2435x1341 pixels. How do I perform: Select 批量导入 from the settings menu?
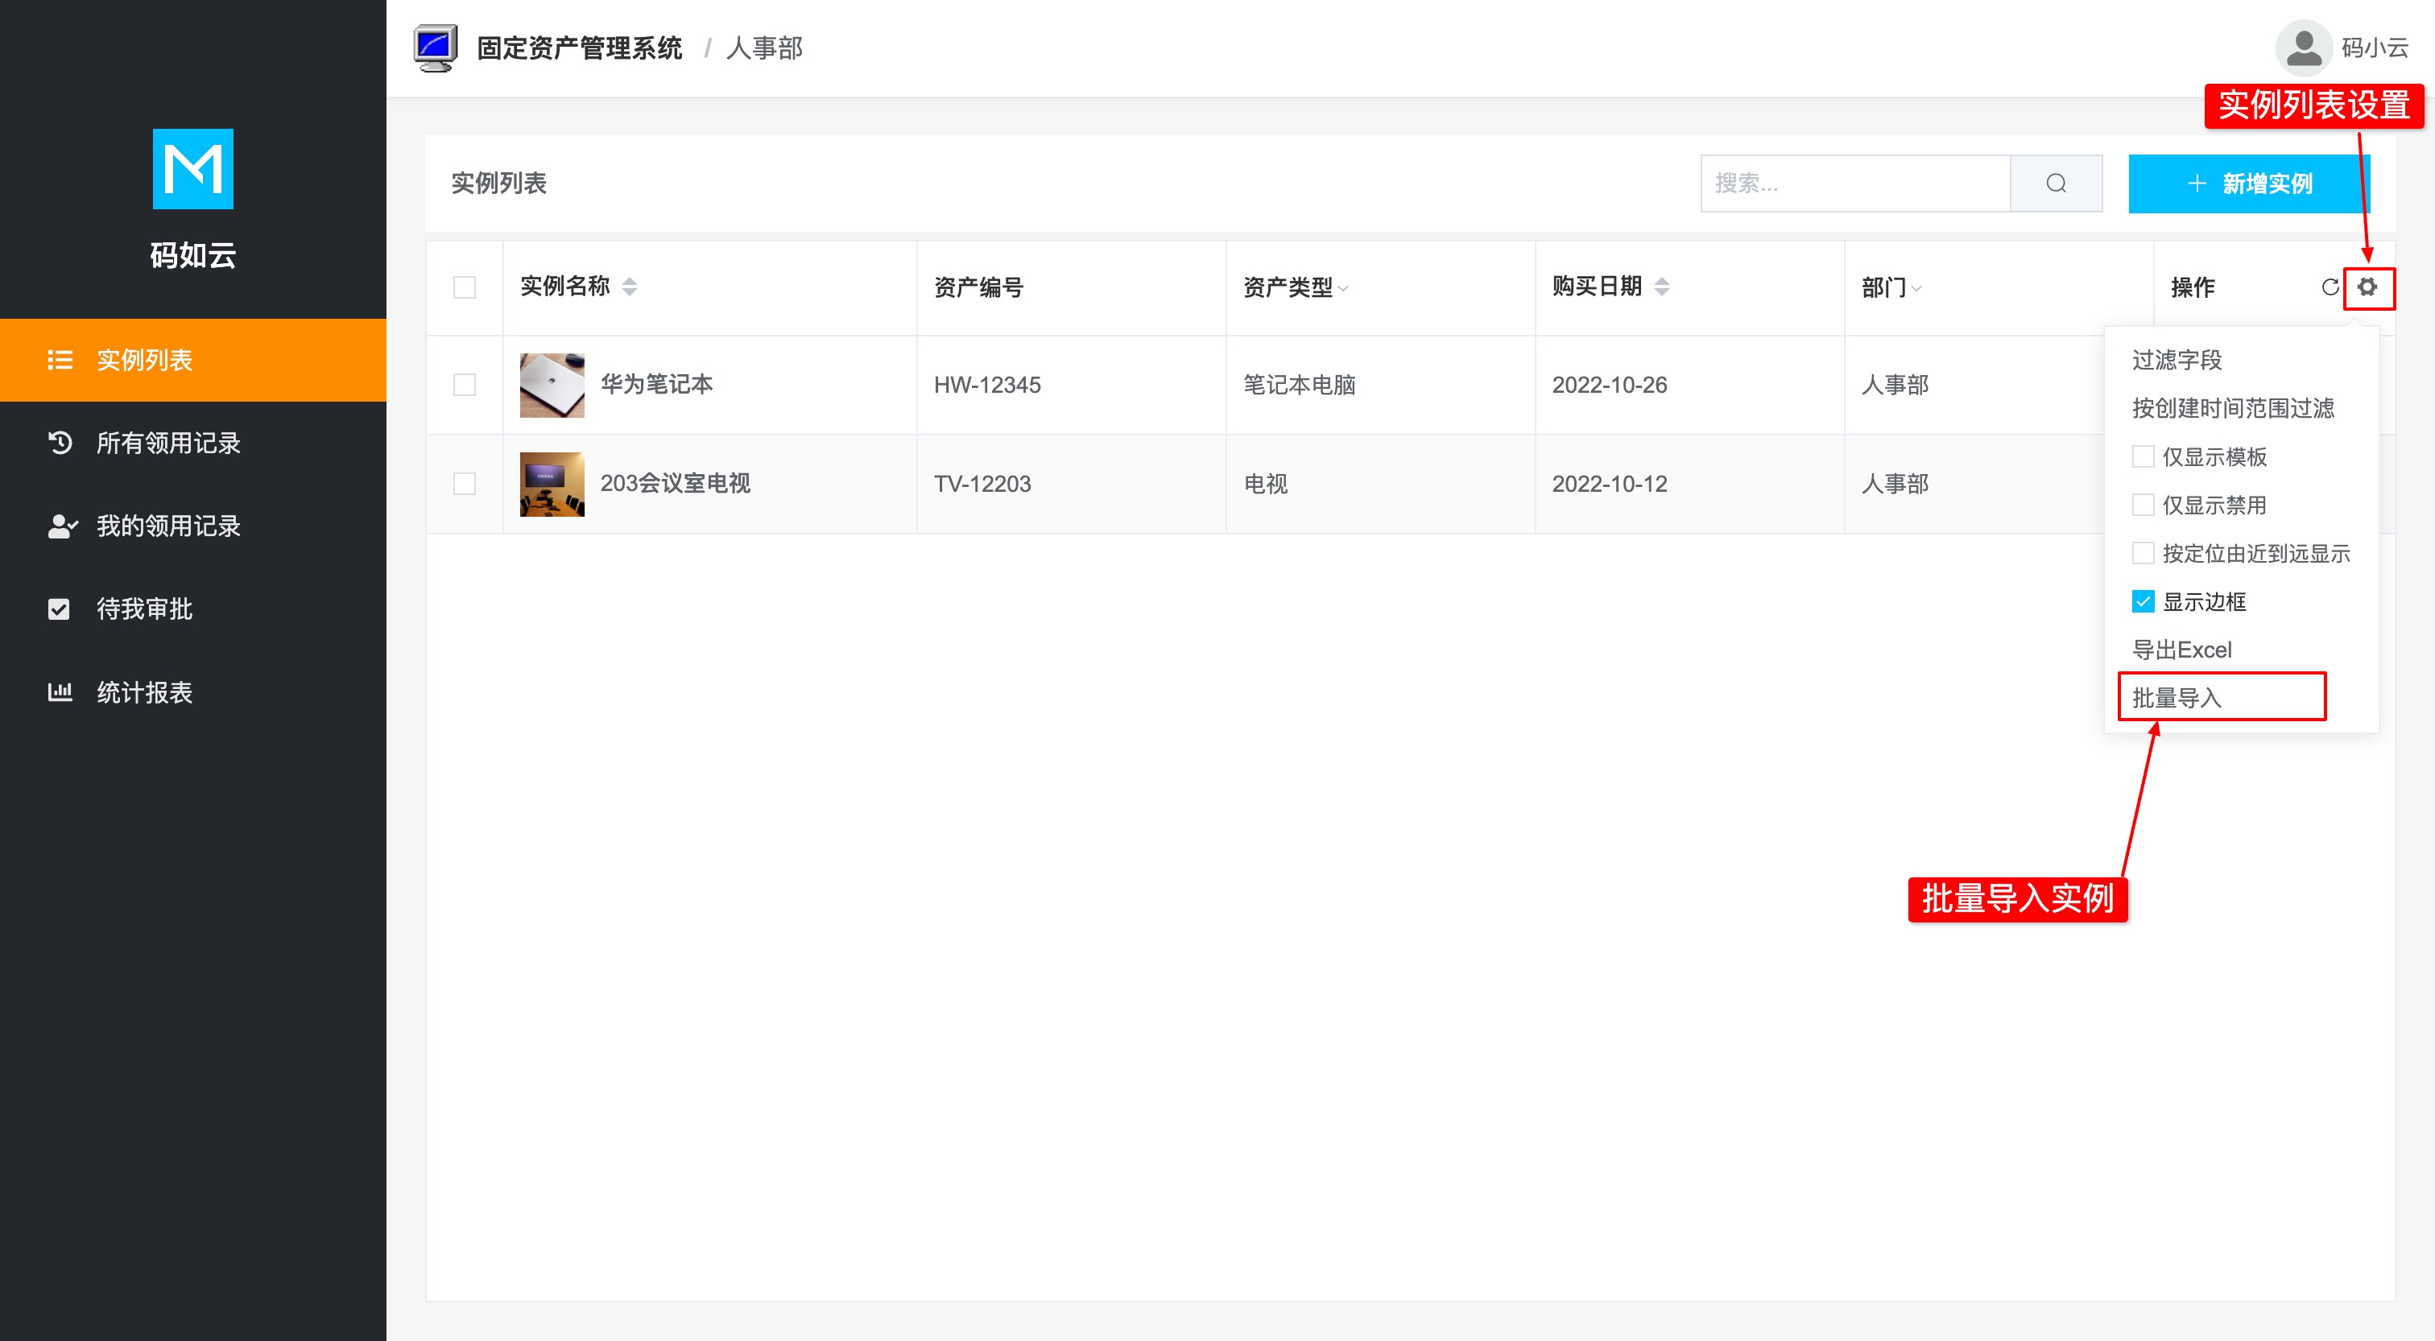[x=2176, y=697]
